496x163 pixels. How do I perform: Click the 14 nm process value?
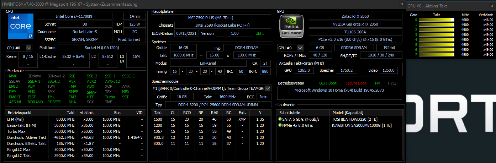coord(134,16)
